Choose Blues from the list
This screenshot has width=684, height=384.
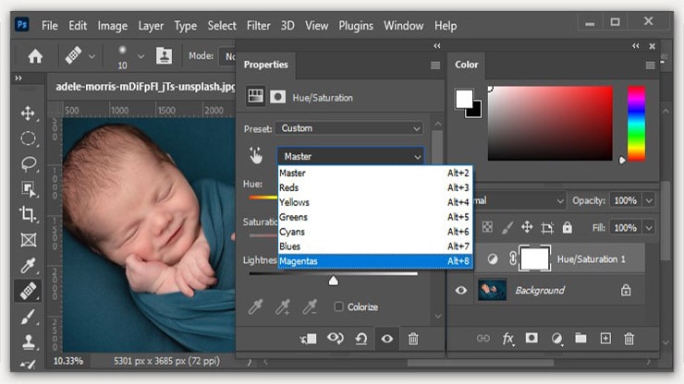click(x=374, y=246)
